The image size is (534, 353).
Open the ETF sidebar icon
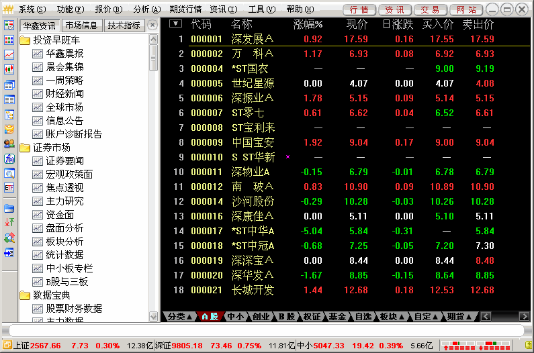click(x=9, y=187)
